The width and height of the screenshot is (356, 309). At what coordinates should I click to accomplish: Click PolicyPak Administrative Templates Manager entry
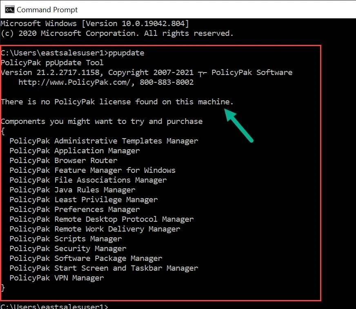click(x=104, y=141)
